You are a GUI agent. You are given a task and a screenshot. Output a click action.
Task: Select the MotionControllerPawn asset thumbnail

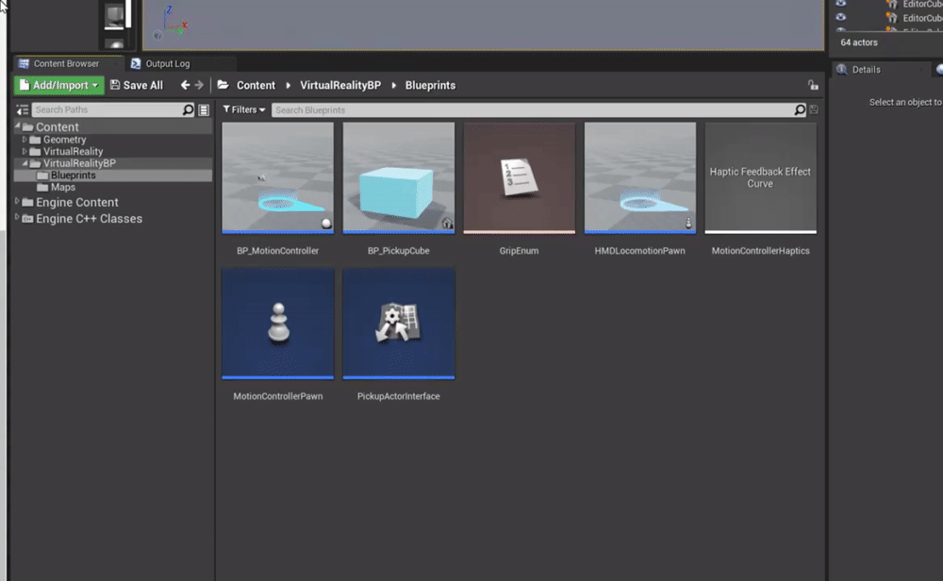278,324
